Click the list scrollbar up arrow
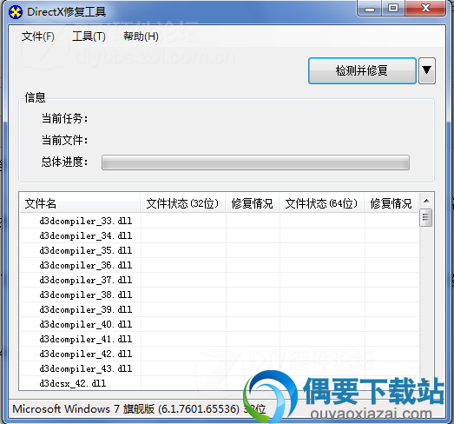Image resolution: width=454 pixels, height=424 pixels. pyautogui.click(x=426, y=201)
